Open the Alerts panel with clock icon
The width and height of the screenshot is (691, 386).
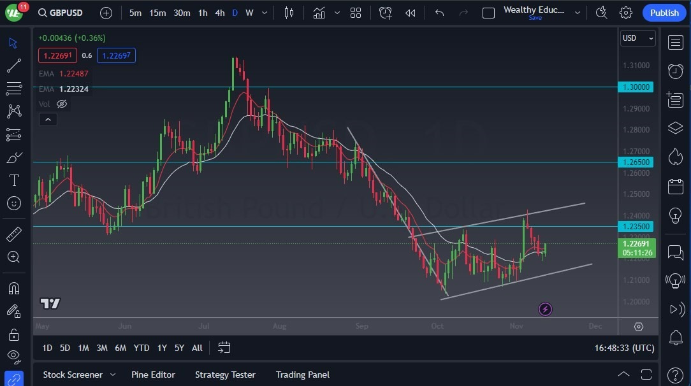pyautogui.click(x=675, y=71)
